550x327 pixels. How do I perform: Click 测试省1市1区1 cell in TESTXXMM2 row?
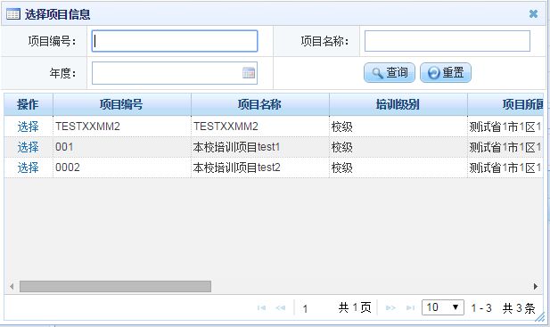point(505,127)
